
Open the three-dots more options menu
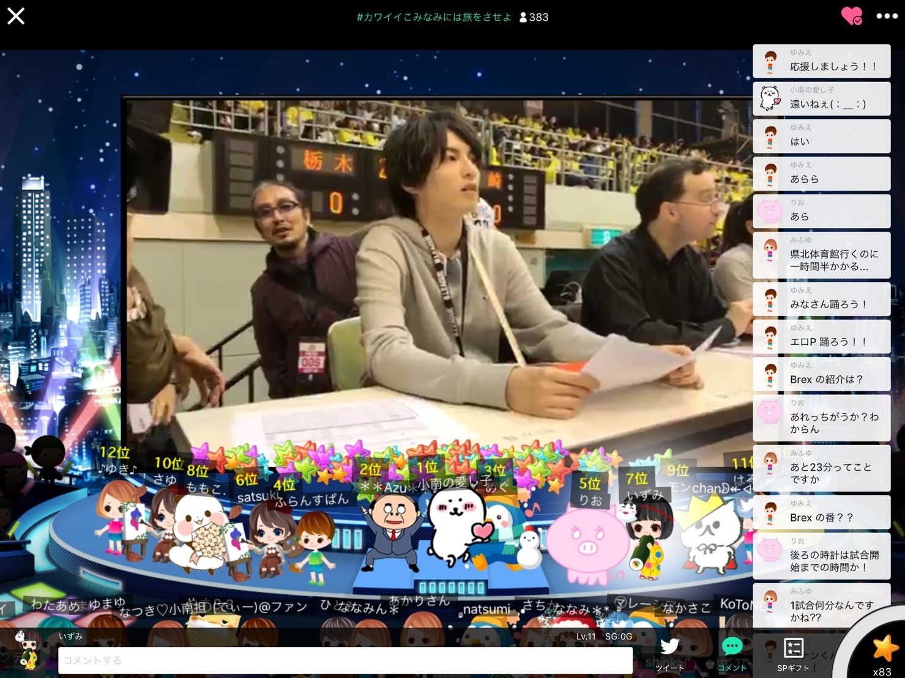[887, 17]
